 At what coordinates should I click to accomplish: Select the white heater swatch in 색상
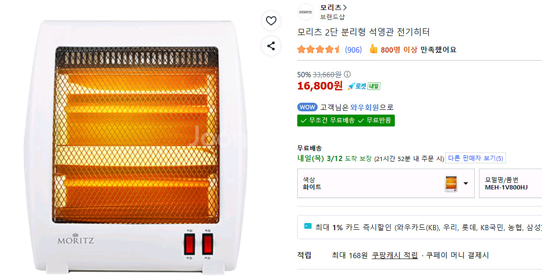[x=451, y=184]
